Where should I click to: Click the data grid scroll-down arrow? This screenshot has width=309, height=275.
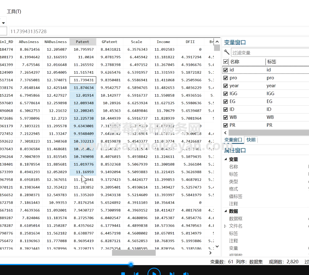pyautogui.click(x=217, y=246)
